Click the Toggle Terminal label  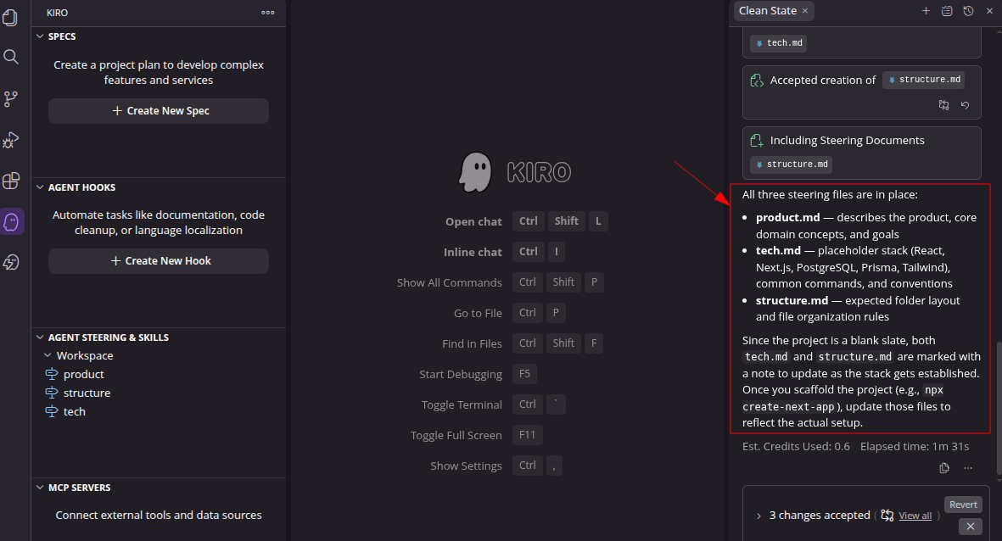[x=462, y=405]
